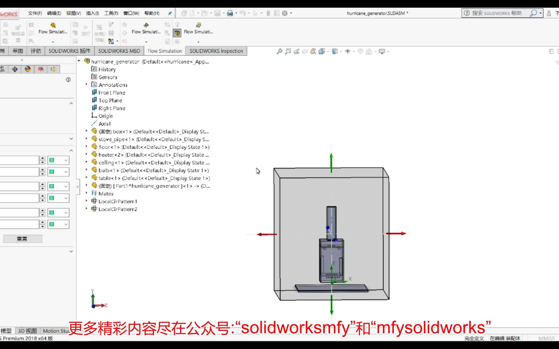Select the Hide/Show Items eye icon

point(348,51)
